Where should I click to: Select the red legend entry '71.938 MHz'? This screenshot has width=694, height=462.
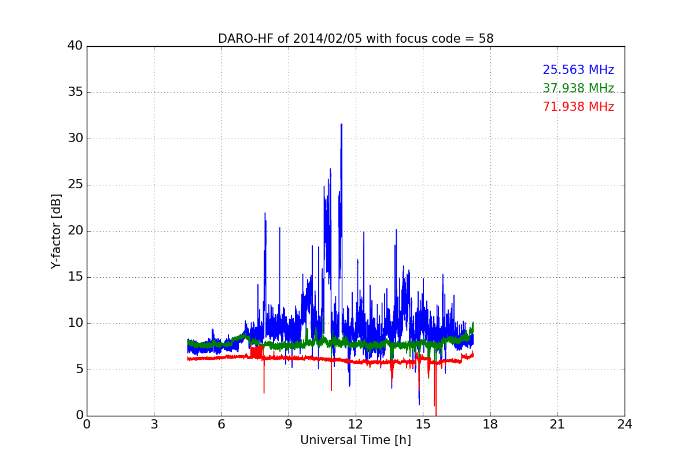(x=578, y=107)
